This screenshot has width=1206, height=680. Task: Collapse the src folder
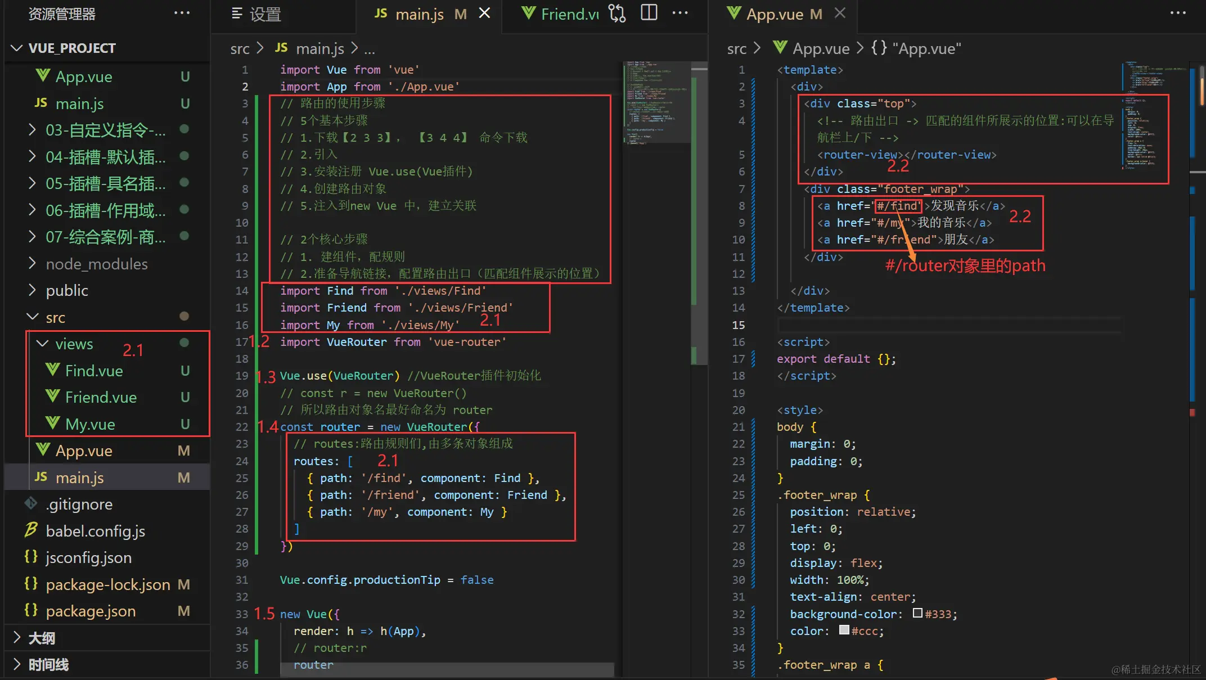32,317
